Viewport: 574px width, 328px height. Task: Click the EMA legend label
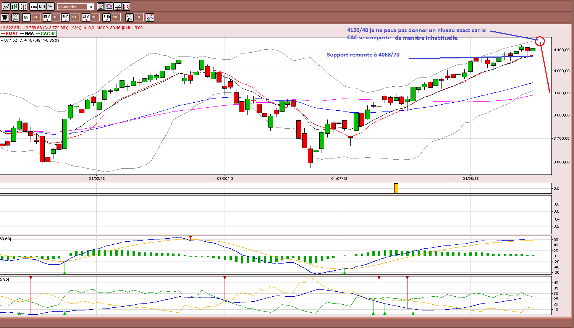29,34
